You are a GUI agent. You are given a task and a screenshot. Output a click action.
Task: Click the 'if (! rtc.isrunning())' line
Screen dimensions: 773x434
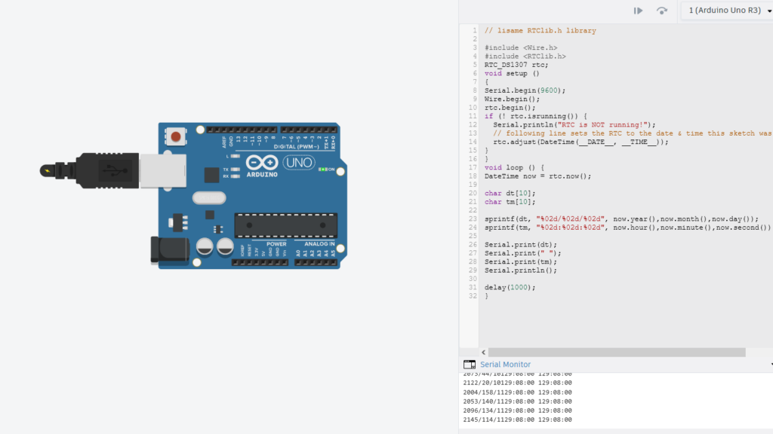click(535, 116)
